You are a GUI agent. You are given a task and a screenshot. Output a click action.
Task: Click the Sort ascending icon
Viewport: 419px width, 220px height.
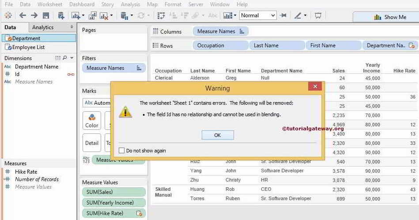pos(174,16)
